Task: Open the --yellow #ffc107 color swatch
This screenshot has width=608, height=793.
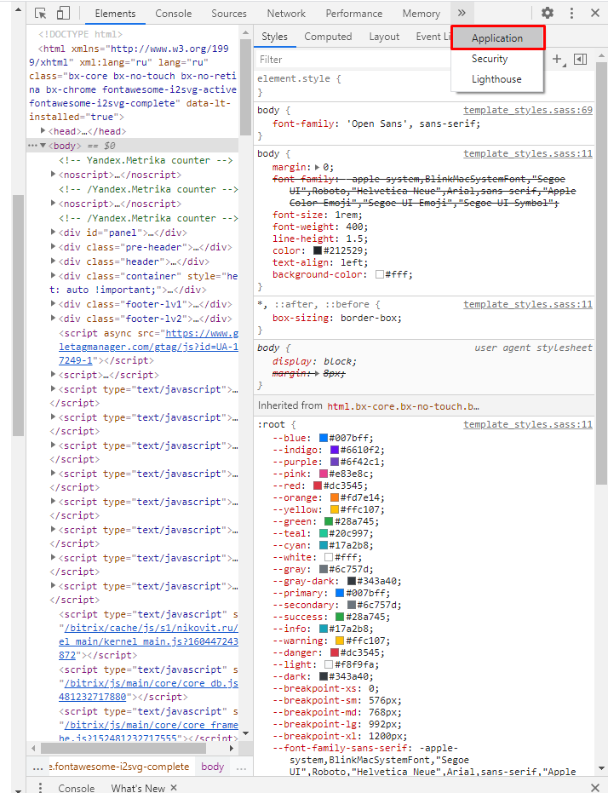Action: click(x=335, y=509)
